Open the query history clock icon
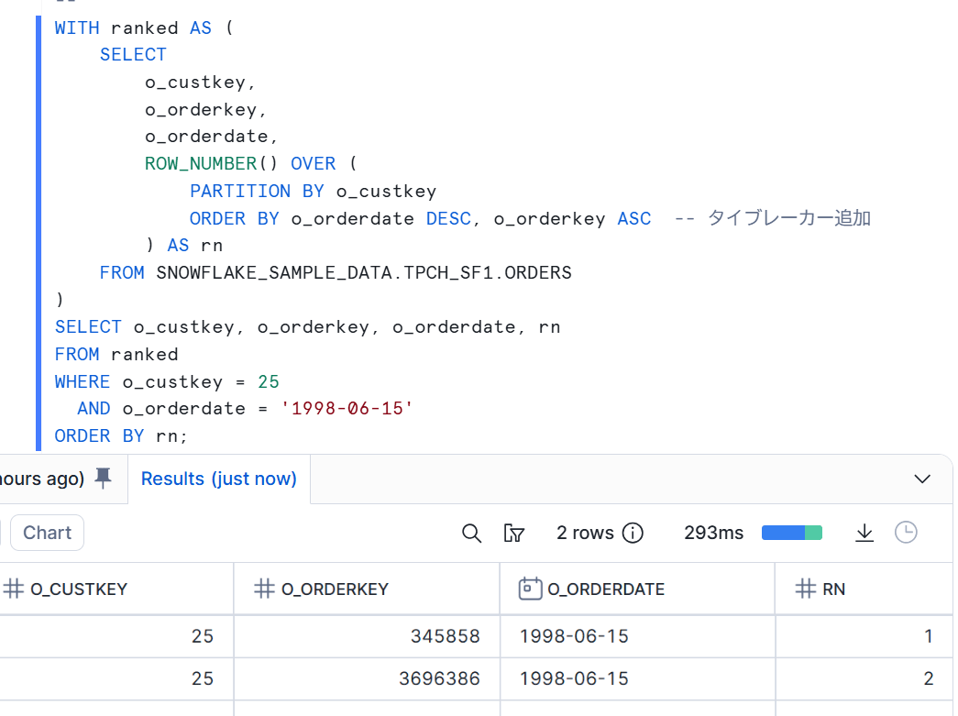958x716 pixels. point(906,533)
